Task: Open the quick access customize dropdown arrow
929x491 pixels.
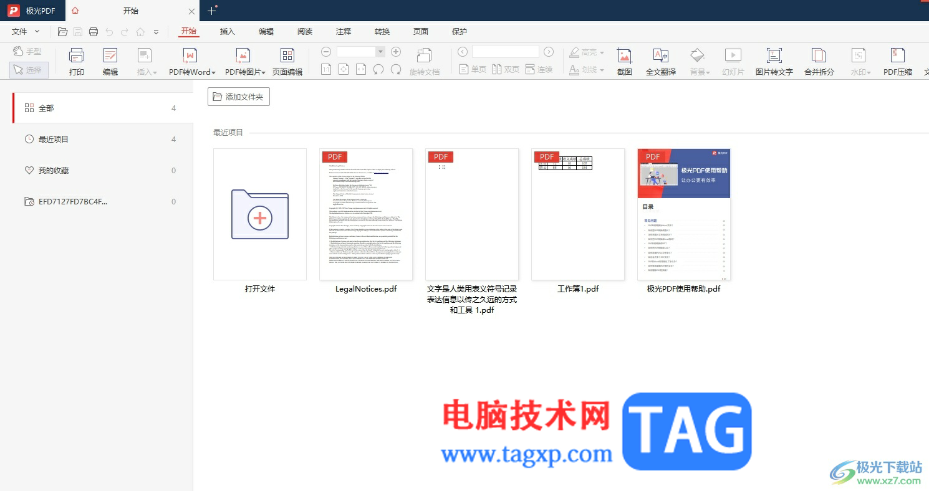Action: pos(156,32)
